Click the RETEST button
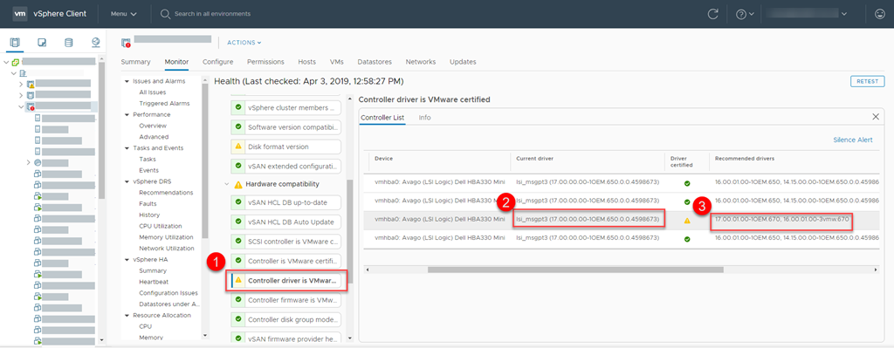This screenshot has height=348, width=894. pos(867,81)
